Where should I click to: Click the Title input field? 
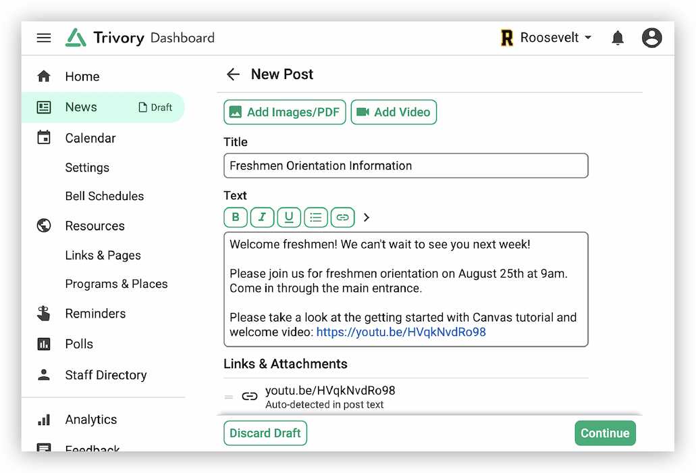406,166
